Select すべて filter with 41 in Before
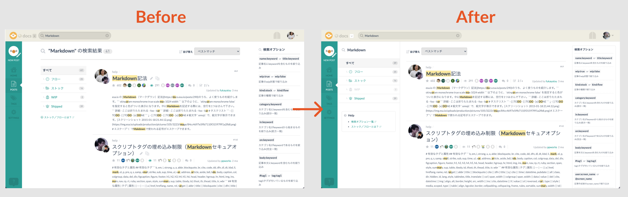 click(x=63, y=70)
